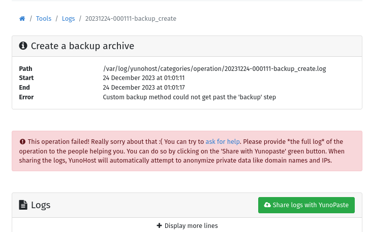Click the cloud upload icon on green button

[x=267, y=205]
